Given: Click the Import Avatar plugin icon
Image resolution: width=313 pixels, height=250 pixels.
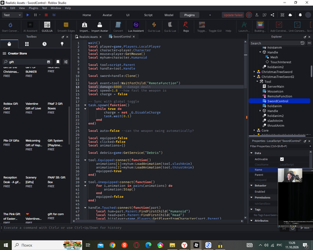Looking at the screenshot, I should coord(100,25).
